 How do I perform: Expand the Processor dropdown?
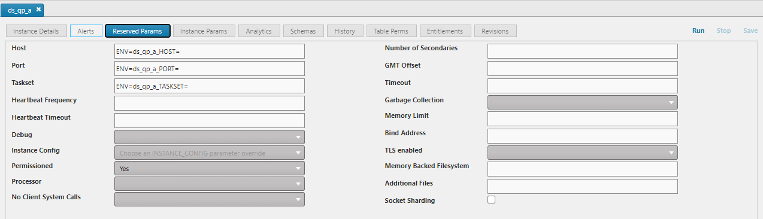[210, 184]
